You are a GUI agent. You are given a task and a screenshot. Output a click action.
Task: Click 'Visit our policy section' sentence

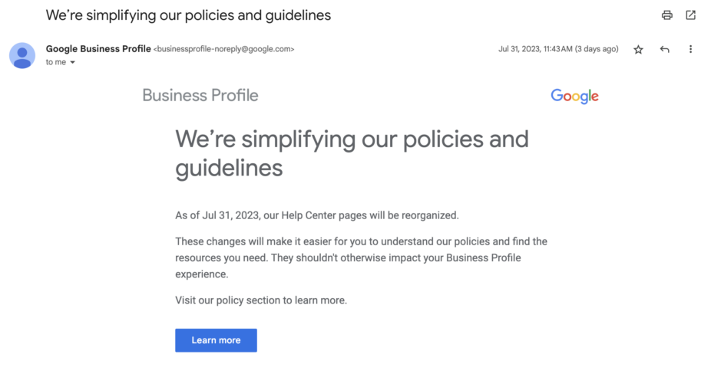click(x=261, y=300)
